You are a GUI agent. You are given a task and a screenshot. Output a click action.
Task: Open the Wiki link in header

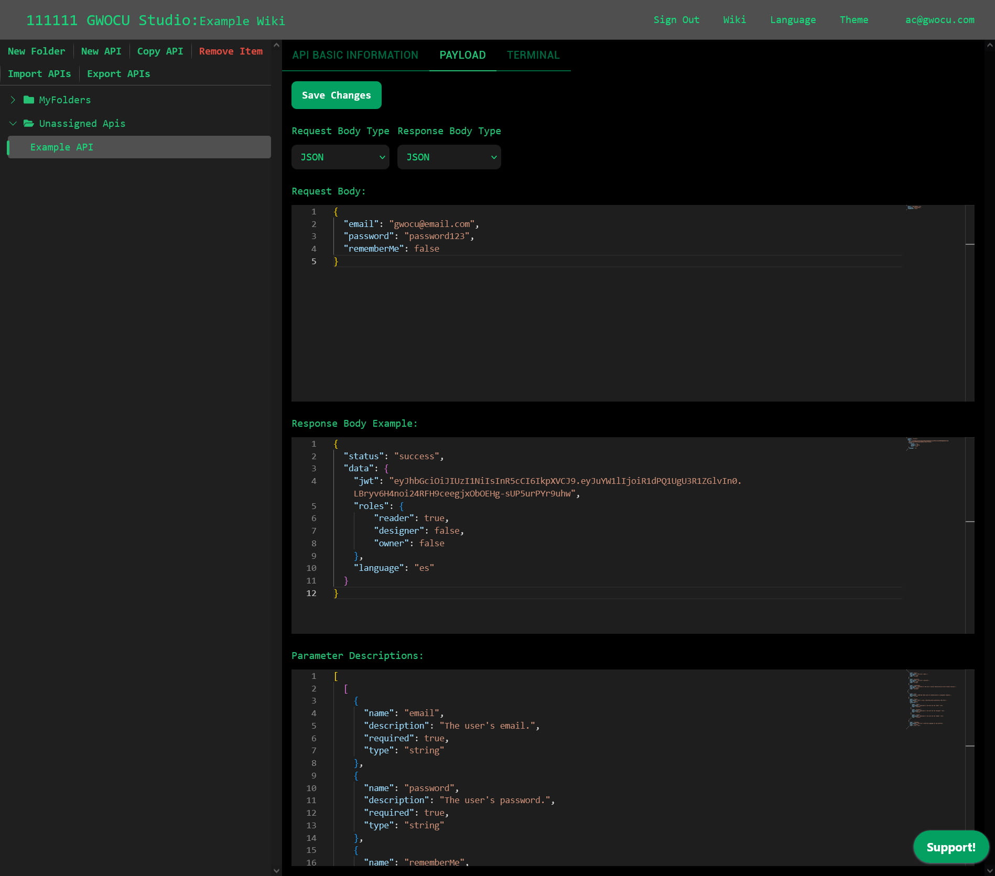[734, 20]
